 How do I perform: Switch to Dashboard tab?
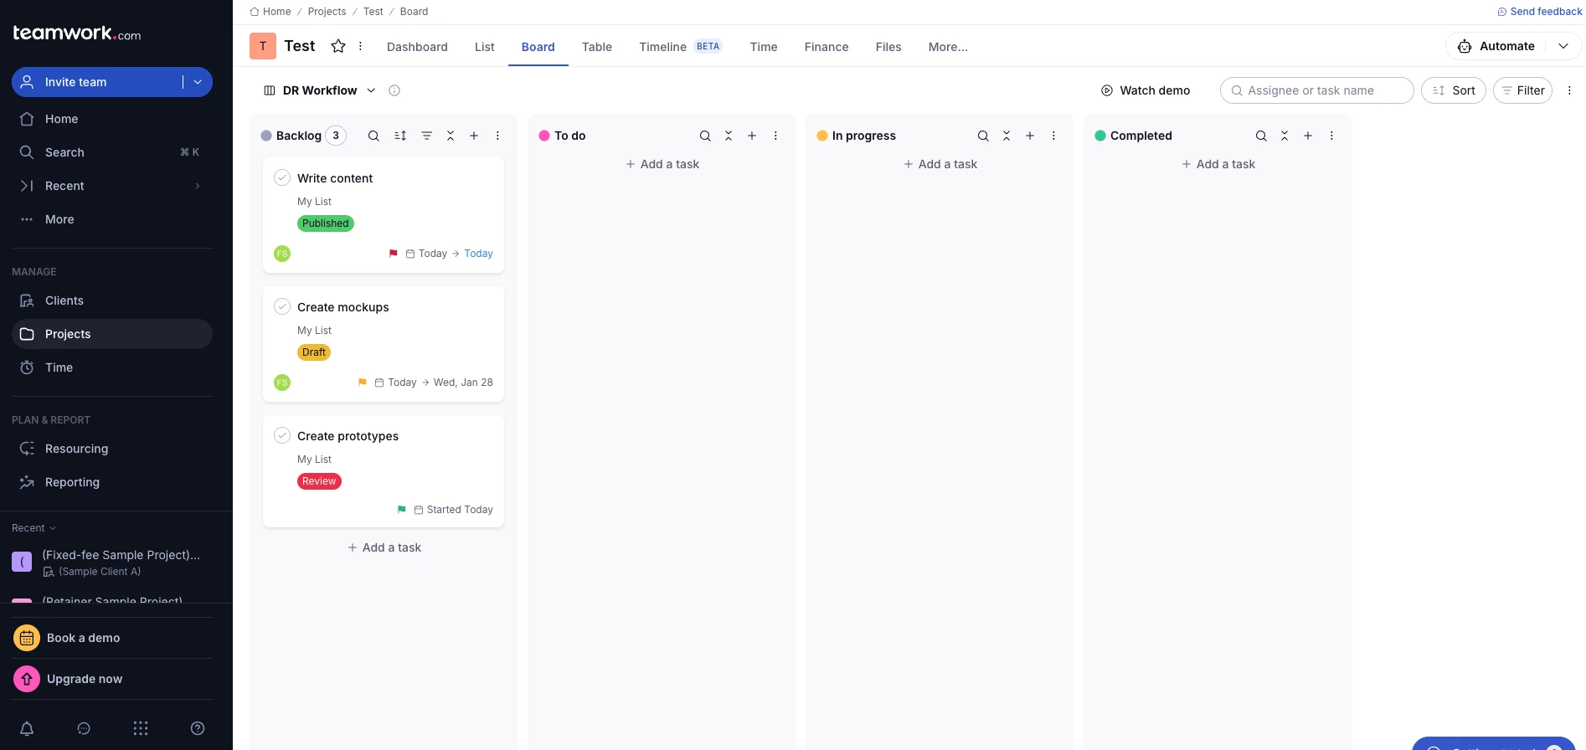coord(417,47)
